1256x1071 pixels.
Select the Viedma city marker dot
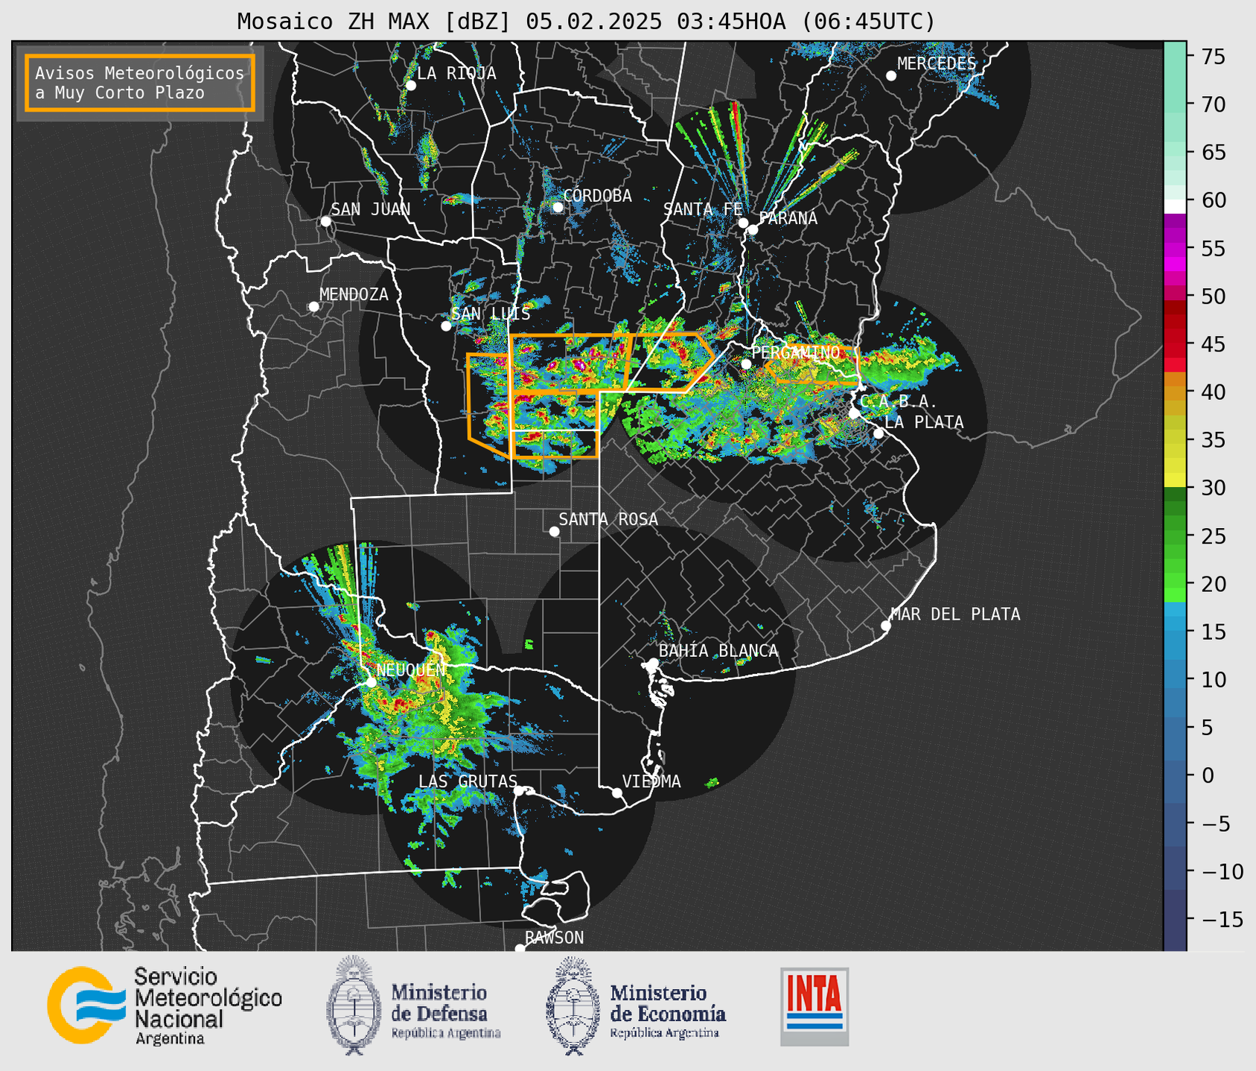[x=617, y=792]
